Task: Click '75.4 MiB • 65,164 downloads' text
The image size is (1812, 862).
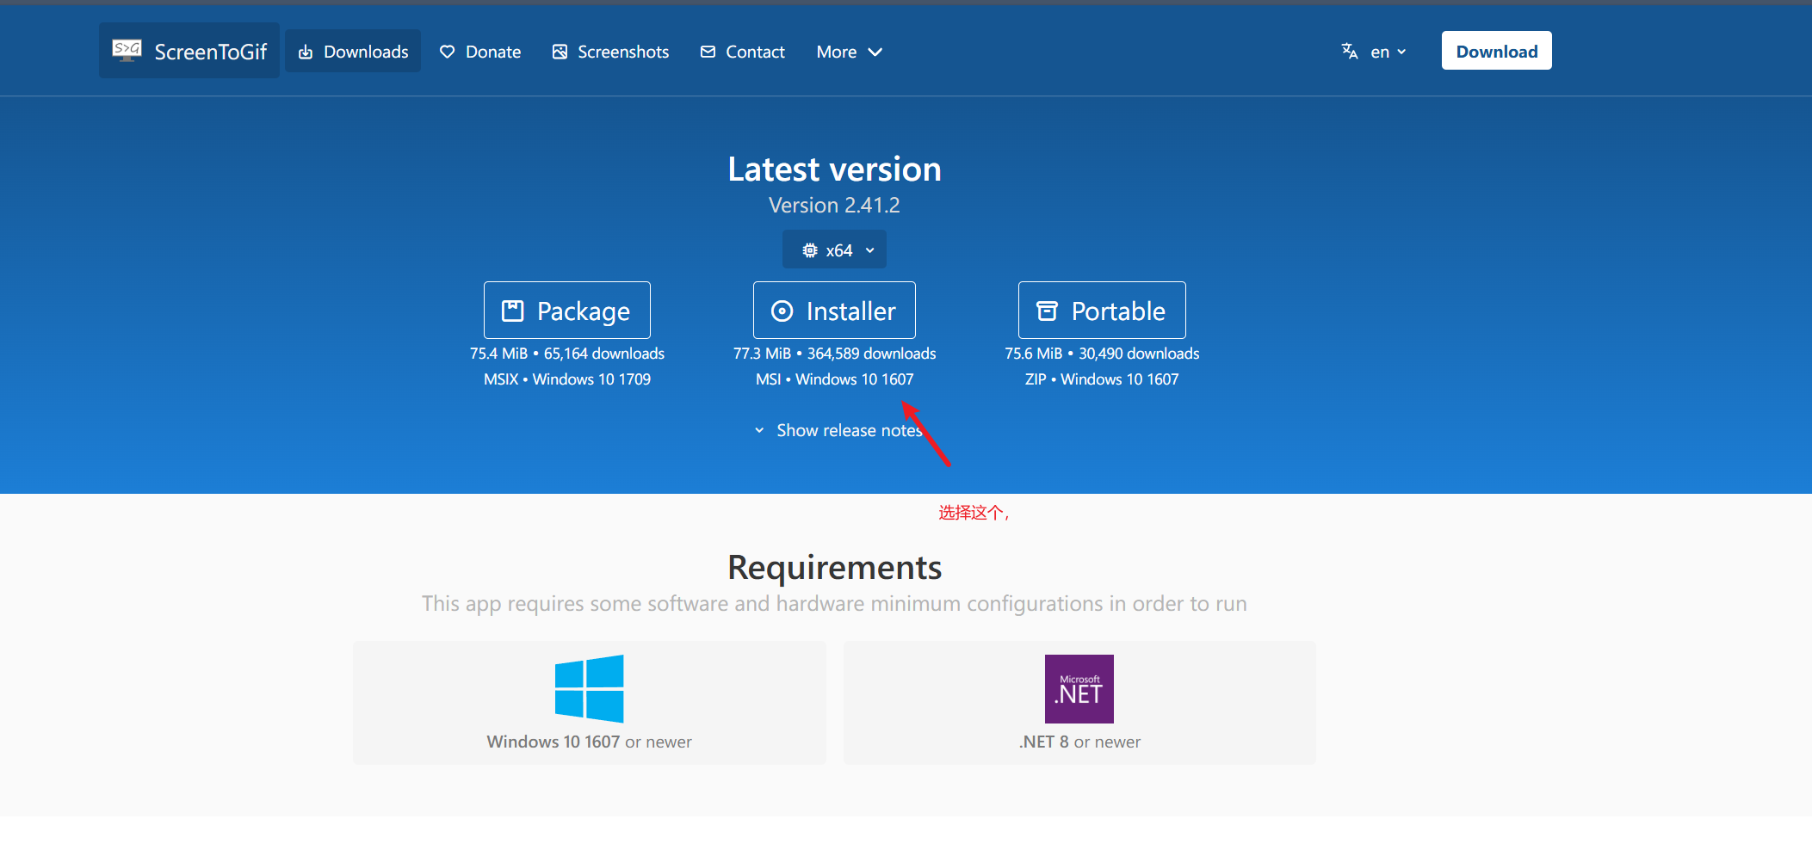Action: pyautogui.click(x=567, y=354)
